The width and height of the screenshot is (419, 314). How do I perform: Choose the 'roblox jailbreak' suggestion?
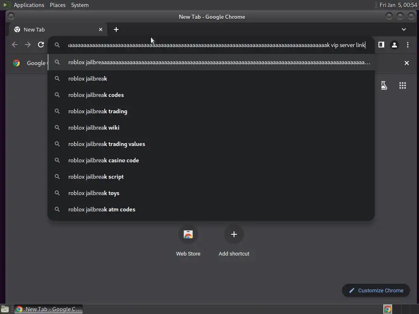pos(212,79)
